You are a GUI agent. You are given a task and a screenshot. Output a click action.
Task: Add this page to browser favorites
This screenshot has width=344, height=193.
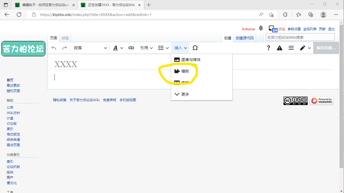(271, 15)
